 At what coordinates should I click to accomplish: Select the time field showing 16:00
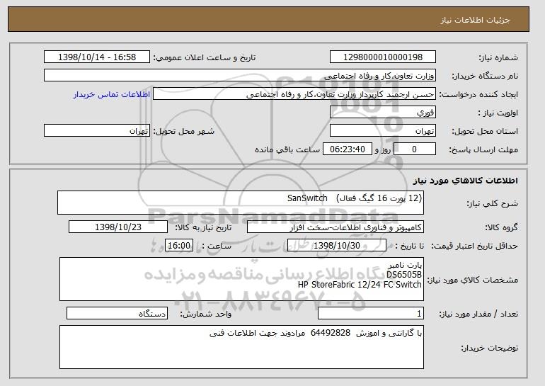coord(179,246)
